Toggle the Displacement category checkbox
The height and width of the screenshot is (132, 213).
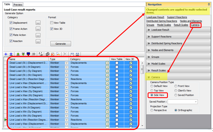click(11, 23)
